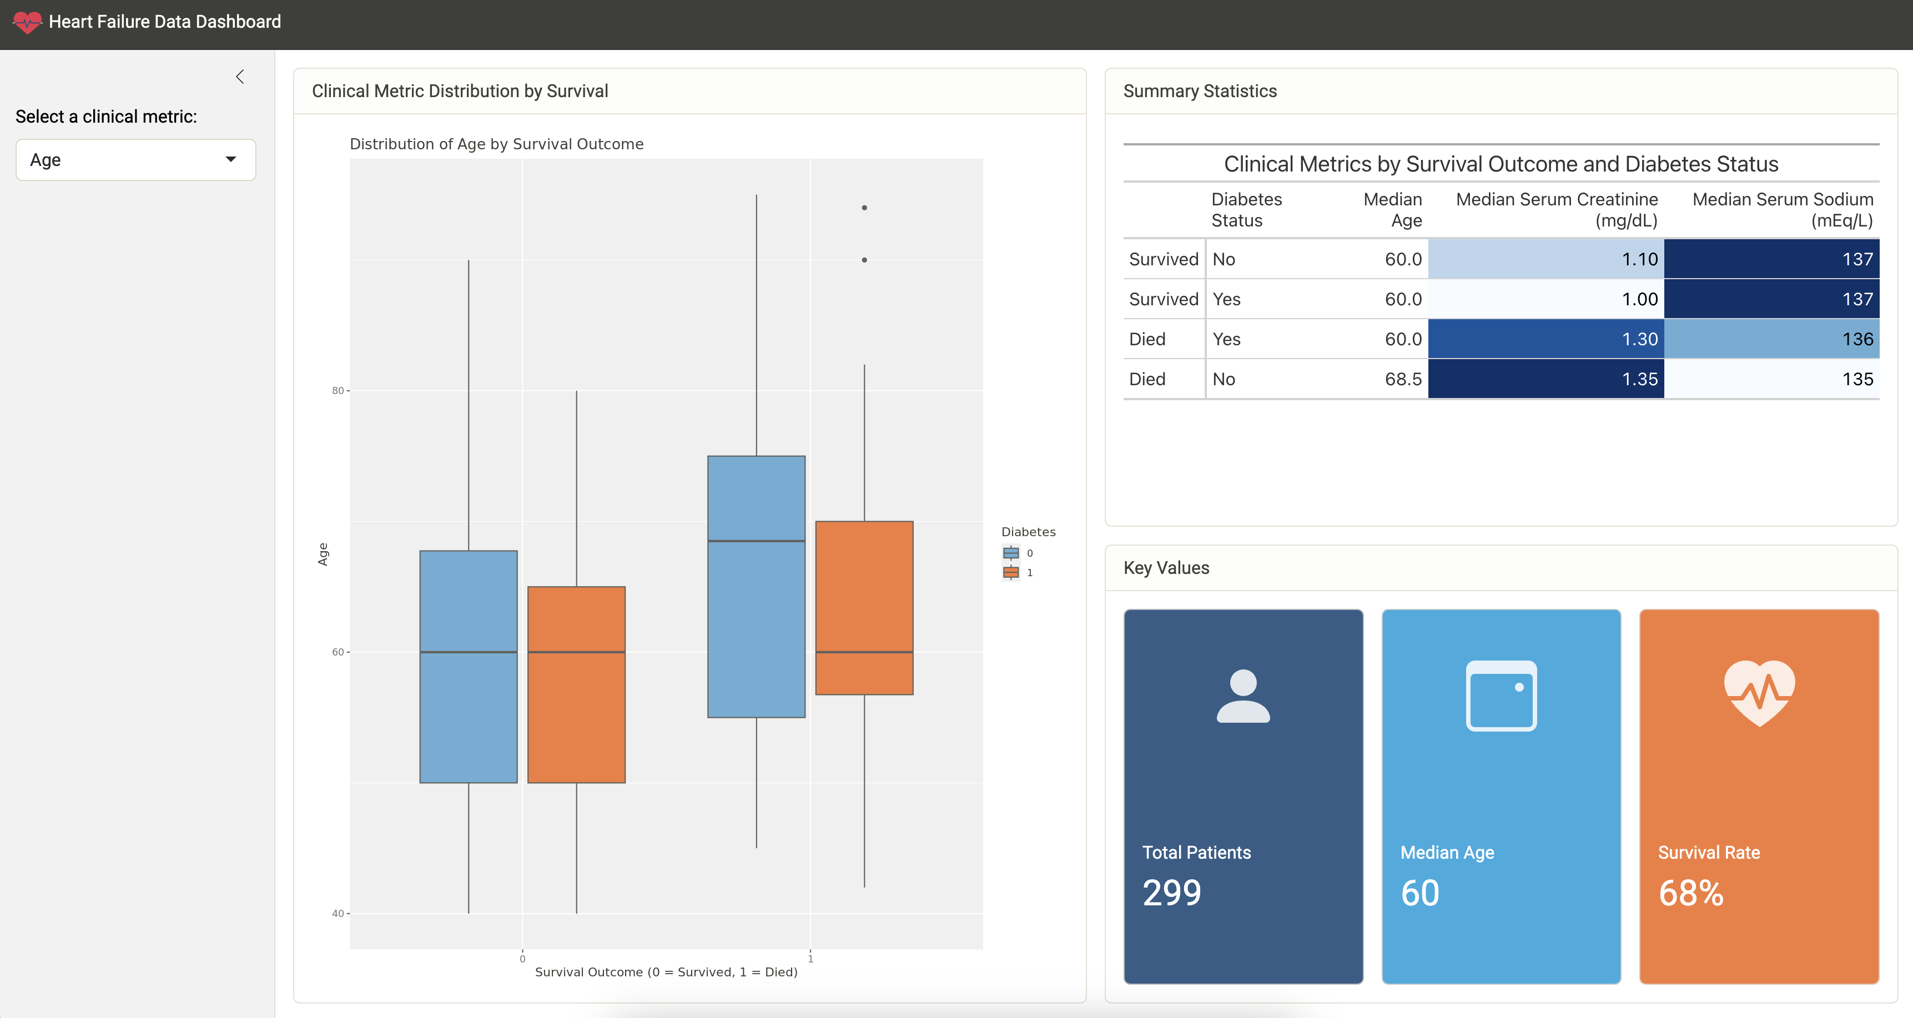
Task: Click the Total Patients value card
Action: click(x=1243, y=798)
